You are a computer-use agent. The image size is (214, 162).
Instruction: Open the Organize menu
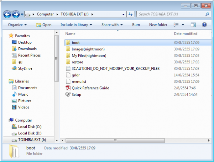point(17,25)
